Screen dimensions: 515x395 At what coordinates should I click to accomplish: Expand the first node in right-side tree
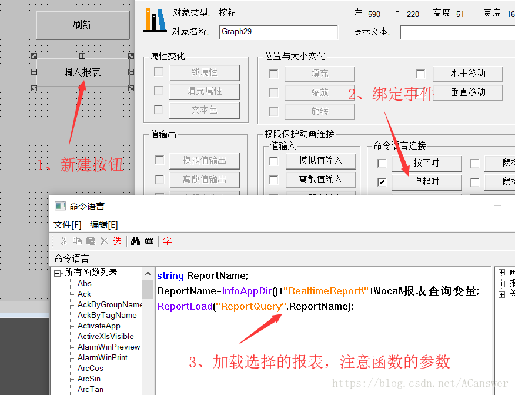(x=501, y=273)
